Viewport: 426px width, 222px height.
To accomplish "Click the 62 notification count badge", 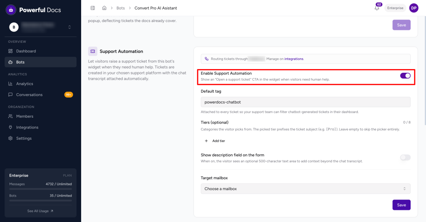I will coord(379,4).
